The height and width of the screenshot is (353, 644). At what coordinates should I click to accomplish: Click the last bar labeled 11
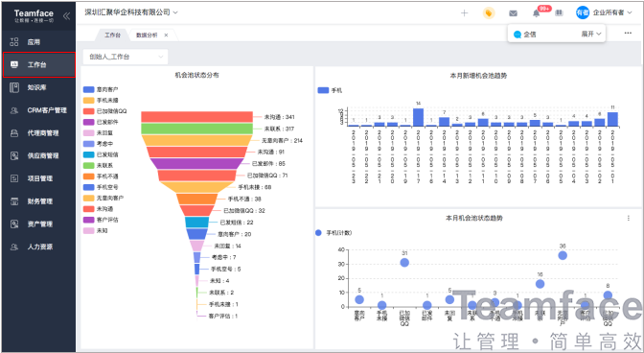pyautogui.click(x=612, y=119)
